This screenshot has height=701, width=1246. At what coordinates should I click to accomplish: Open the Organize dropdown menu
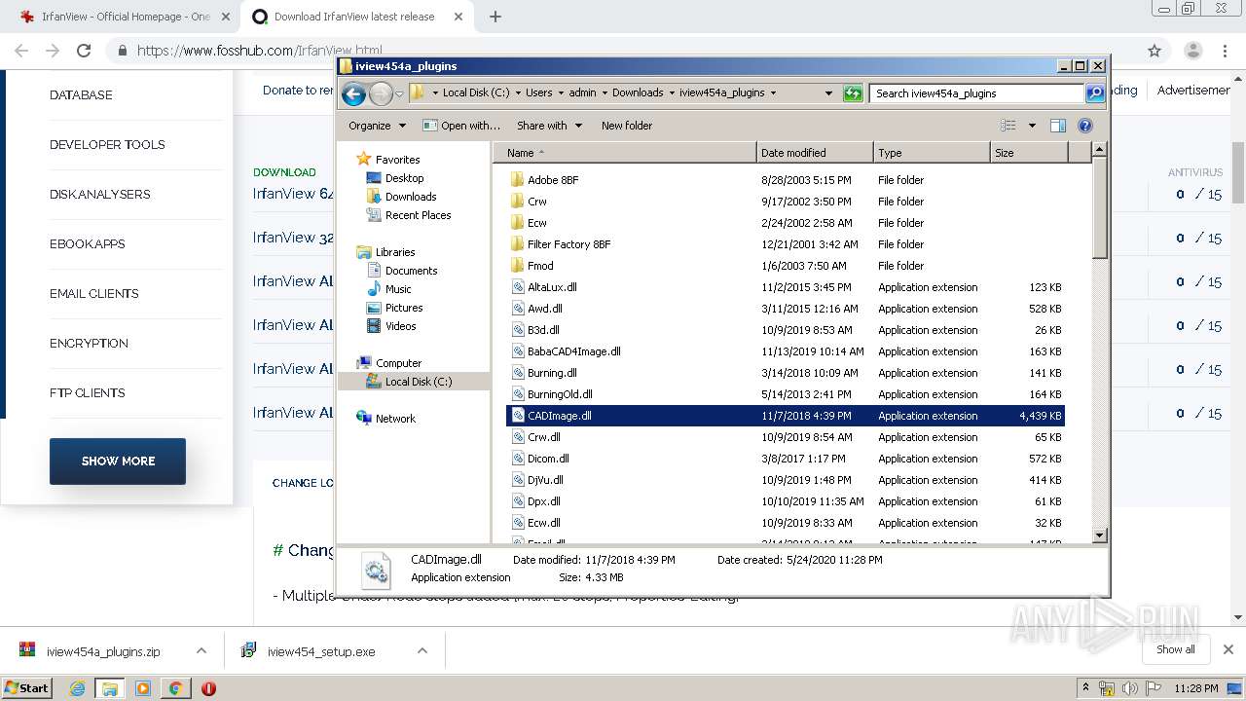pos(378,126)
